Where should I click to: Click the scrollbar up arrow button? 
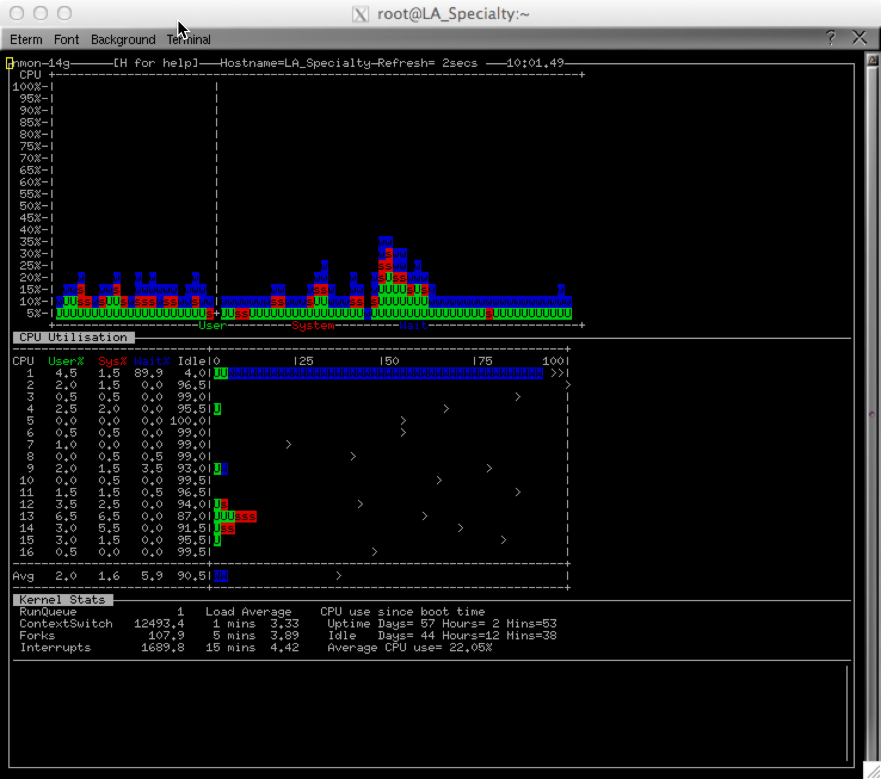click(872, 60)
